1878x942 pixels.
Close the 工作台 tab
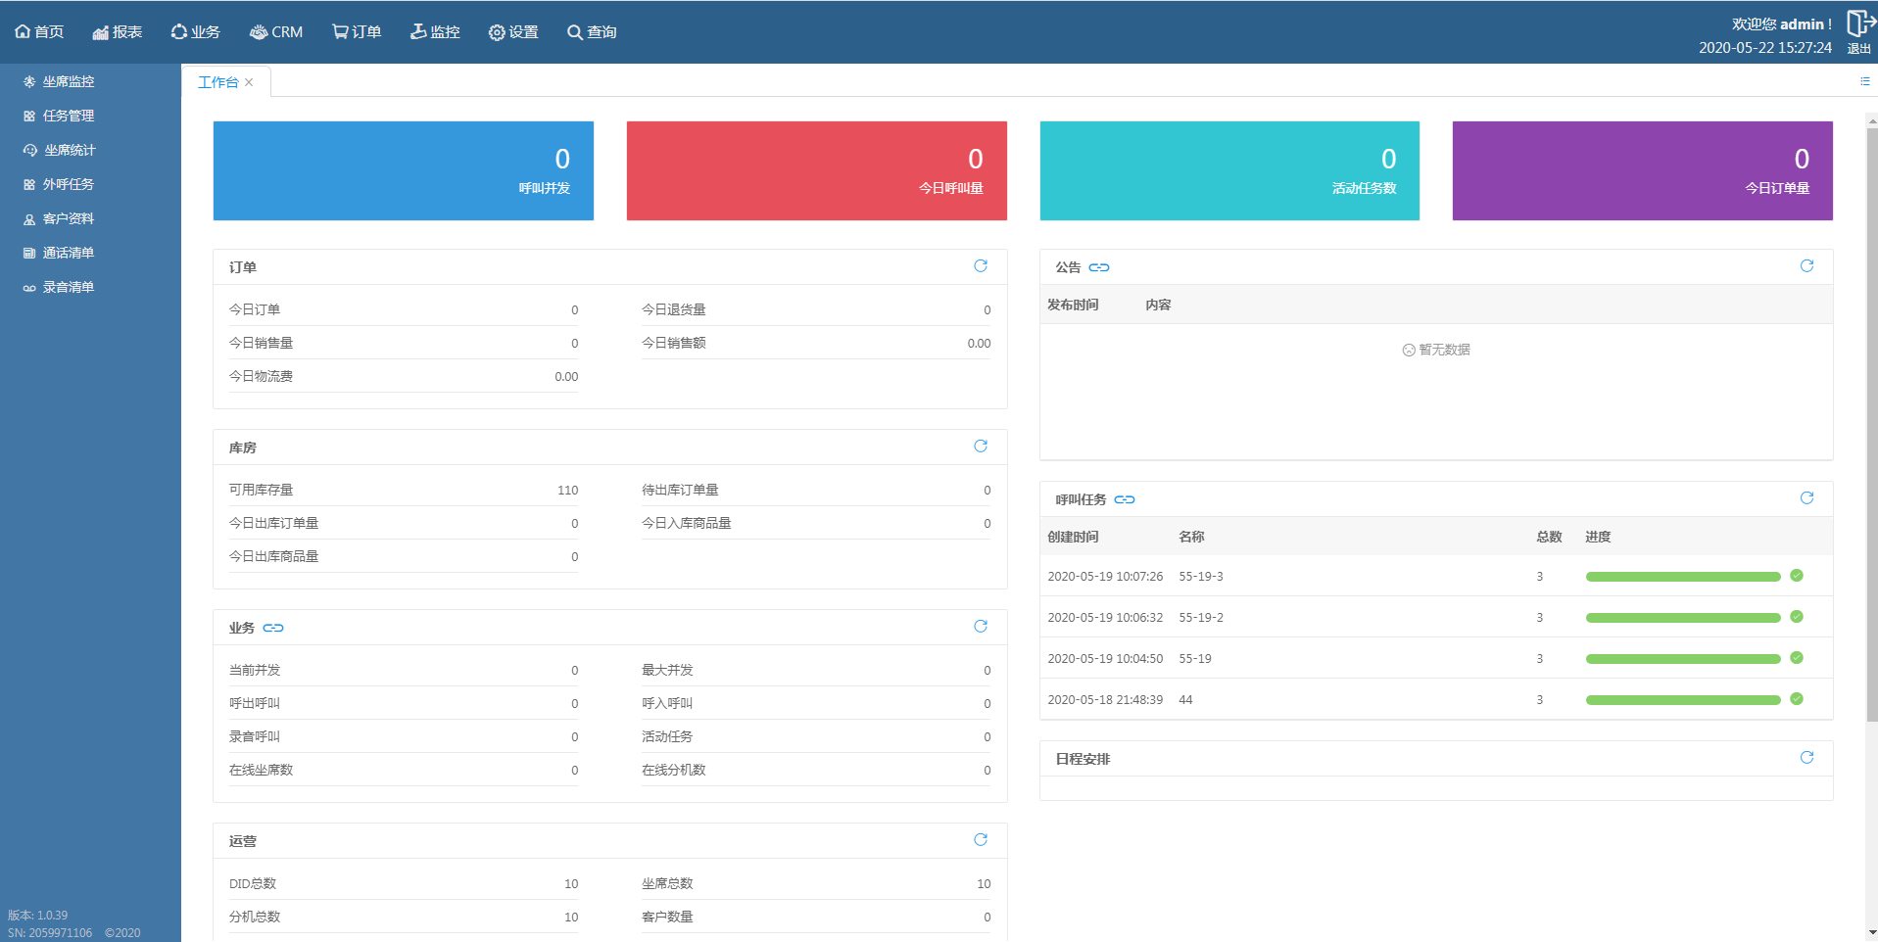pyautogui.click(x=249, y=82)
